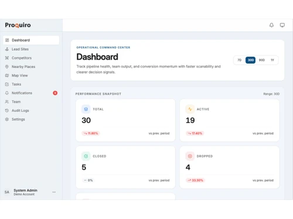Click the Closed value 5
293x219 pixels.
coord(84,168)
